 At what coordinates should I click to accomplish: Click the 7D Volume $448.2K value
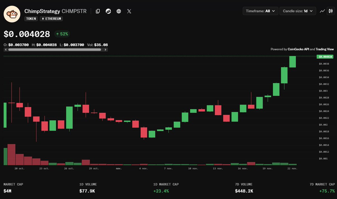point(245,191)
